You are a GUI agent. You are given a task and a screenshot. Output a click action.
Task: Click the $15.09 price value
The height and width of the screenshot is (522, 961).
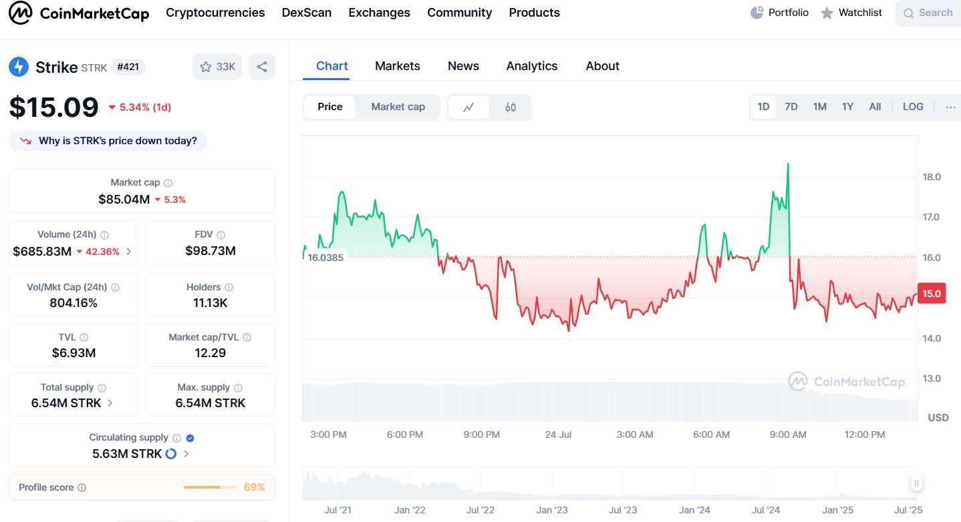click(x=53, y=107)
